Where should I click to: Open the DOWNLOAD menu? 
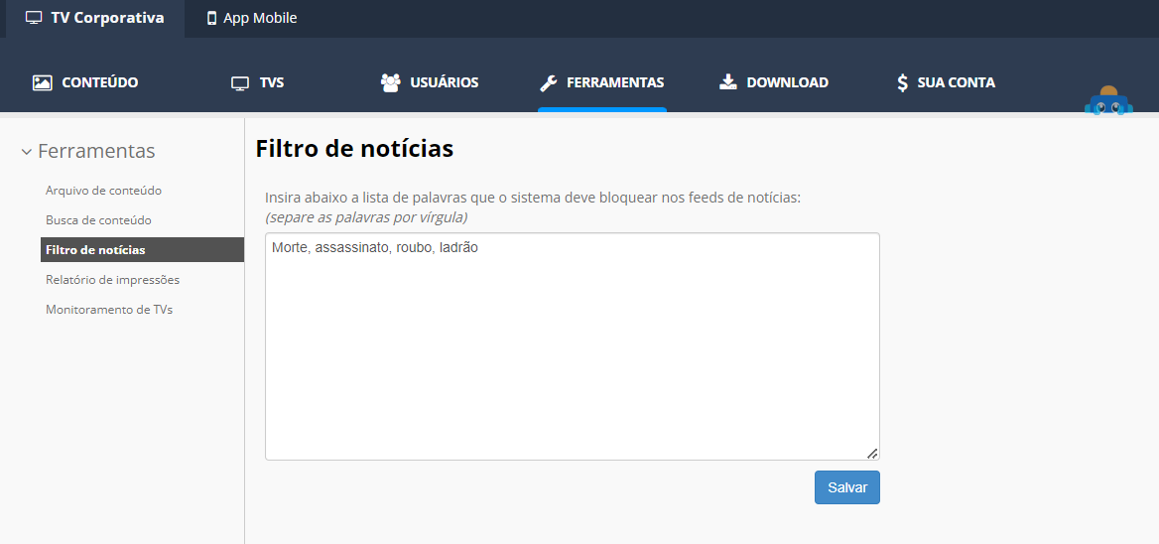[x=774, y=82]
